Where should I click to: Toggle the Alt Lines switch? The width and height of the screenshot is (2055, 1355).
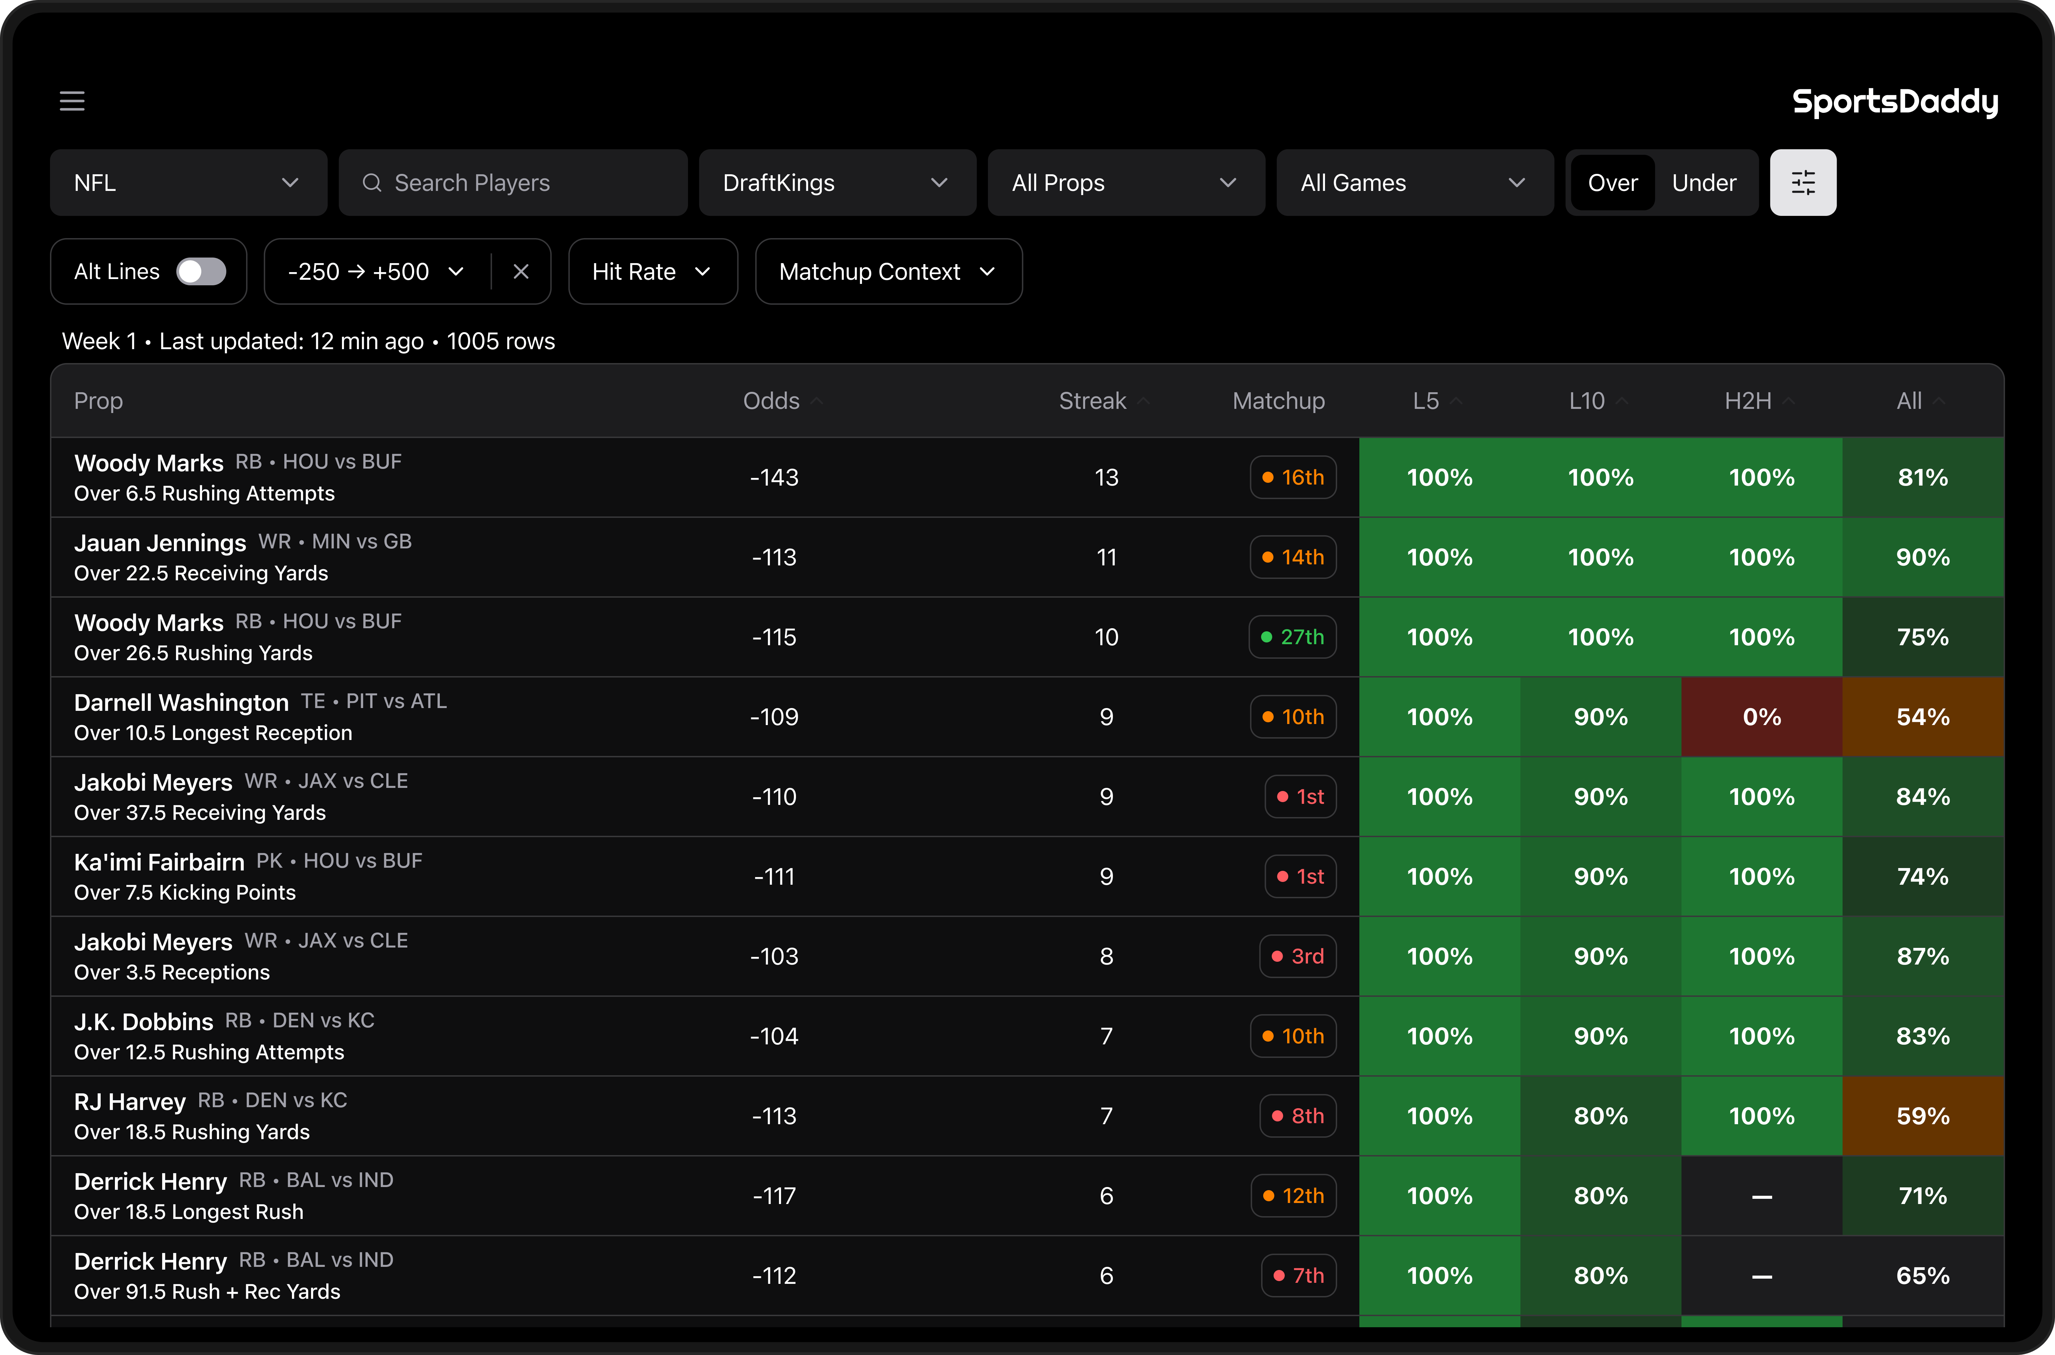point(201,271)
